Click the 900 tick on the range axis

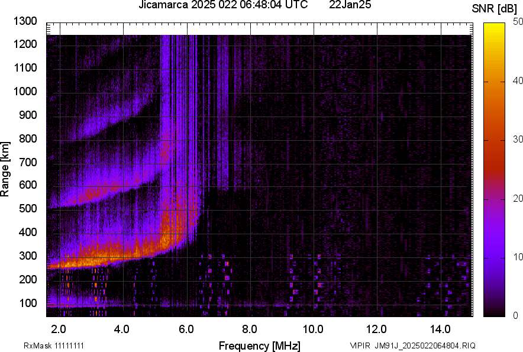(x=27, y=115)
